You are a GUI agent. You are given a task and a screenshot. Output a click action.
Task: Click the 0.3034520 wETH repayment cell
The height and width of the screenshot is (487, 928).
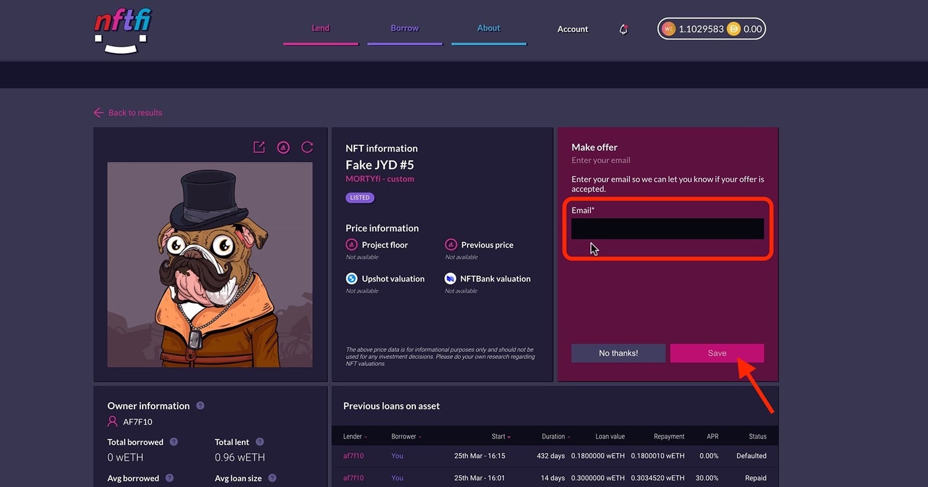click(658, 478)
